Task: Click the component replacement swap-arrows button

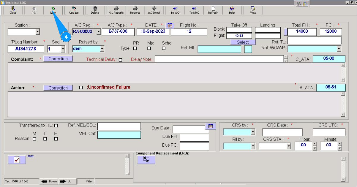Action: 146,159
